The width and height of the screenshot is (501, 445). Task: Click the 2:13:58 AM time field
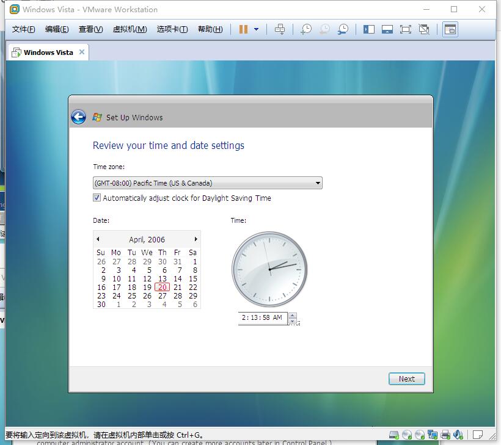point(263,317)
